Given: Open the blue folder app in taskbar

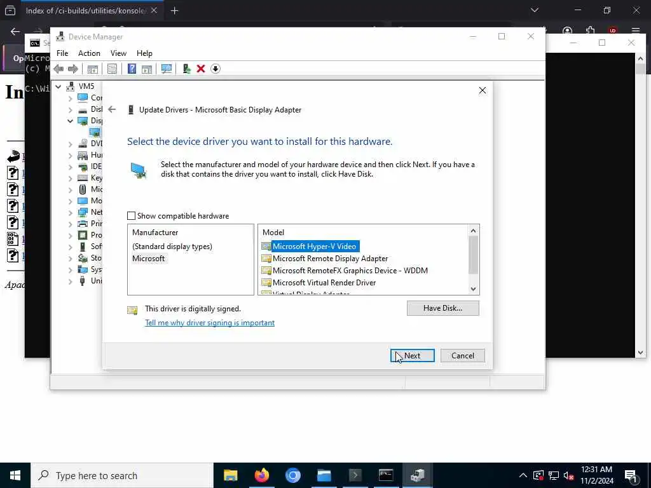Looking at the screenshot, I should [x=324, y=475].
